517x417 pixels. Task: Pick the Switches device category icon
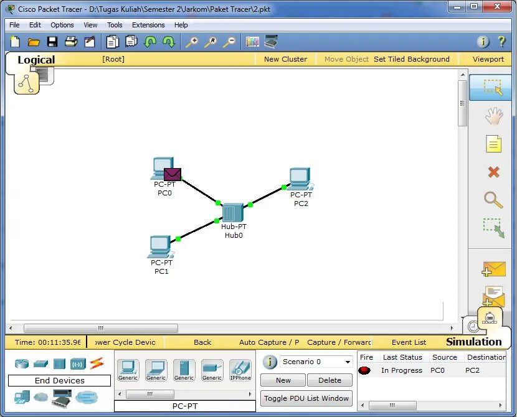pos(40,363)
